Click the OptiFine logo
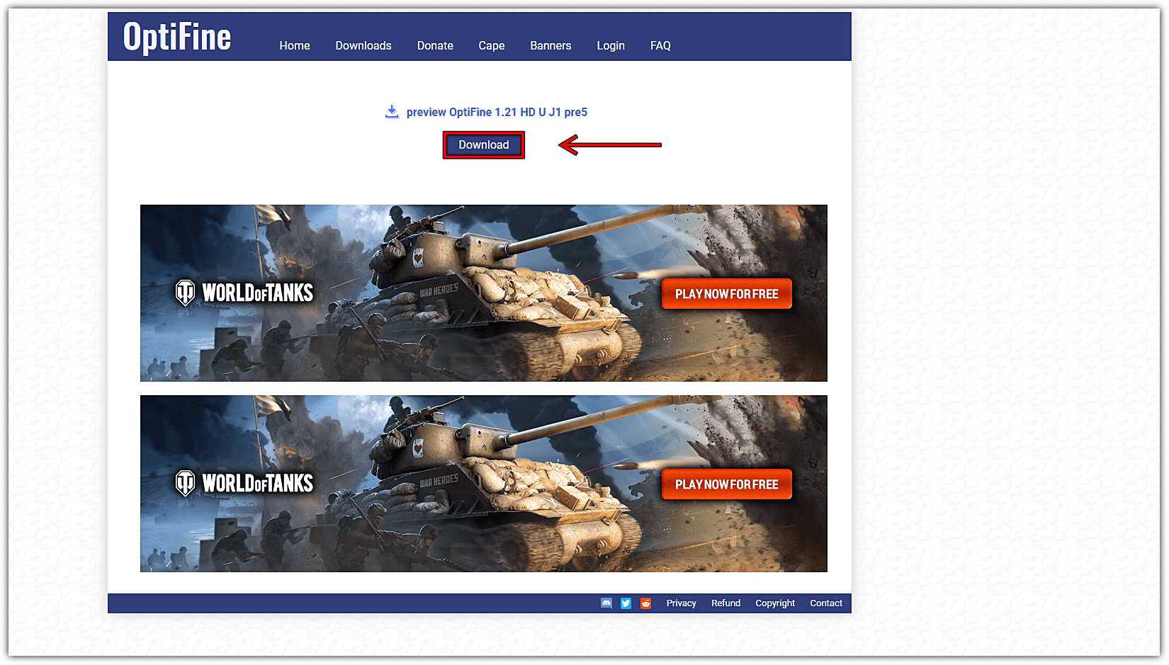 [x=177, y=37]
